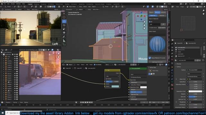The height and width of the screenshot is (115, 206).
Task: Click the zoom magnifier icon in 3D viewport
Action: [144, 22]
